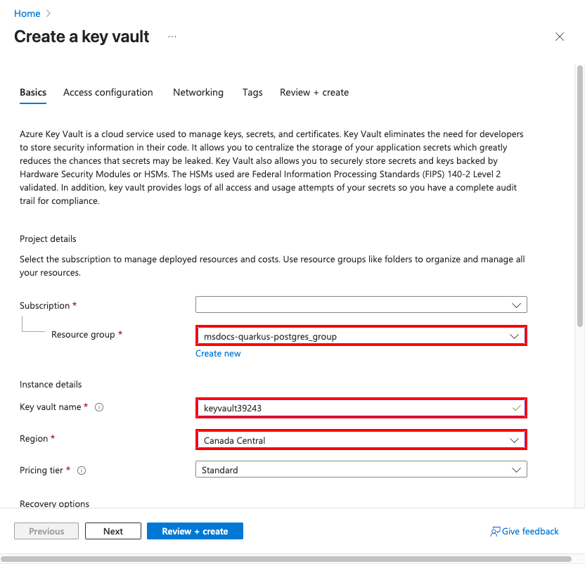Screen dimensions: 585x564
Task: Click the Create new resource group link
Action: tap(218, 354)
